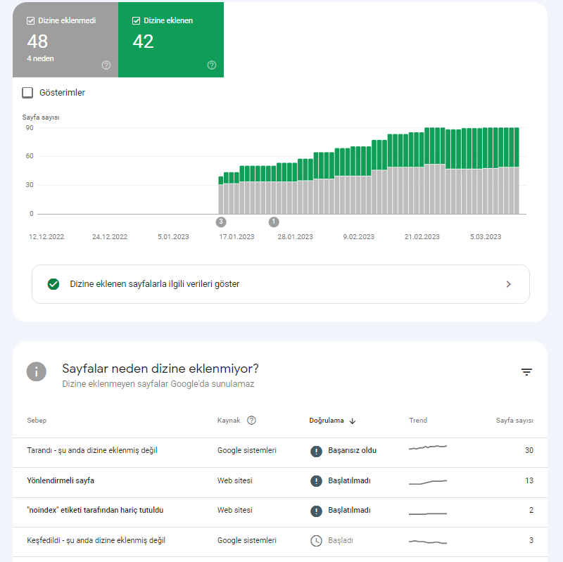This screenshot has height=562, width=563.
Task: Open Yönlendirmeli sayfa reason row
Action: (x=280, y=481)
